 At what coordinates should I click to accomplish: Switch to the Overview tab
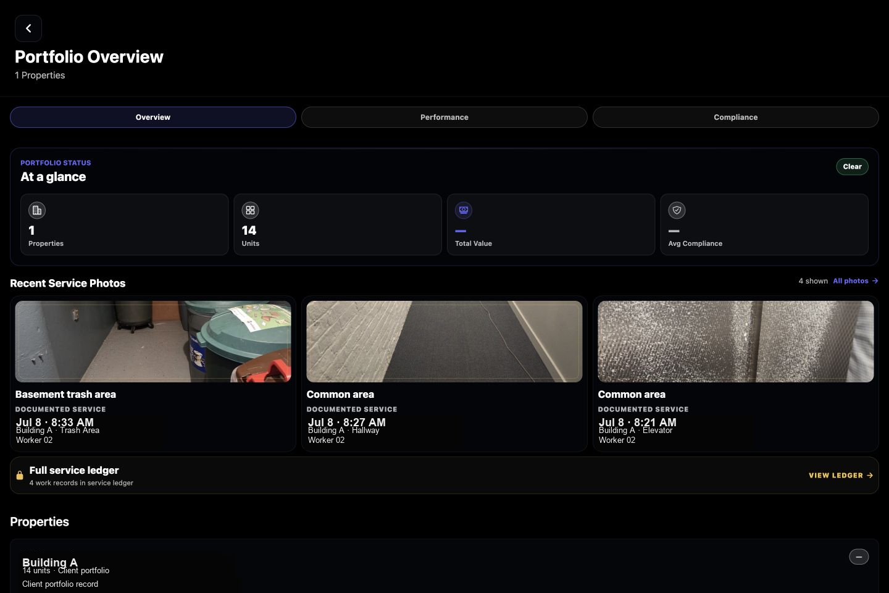coord(153,117)
